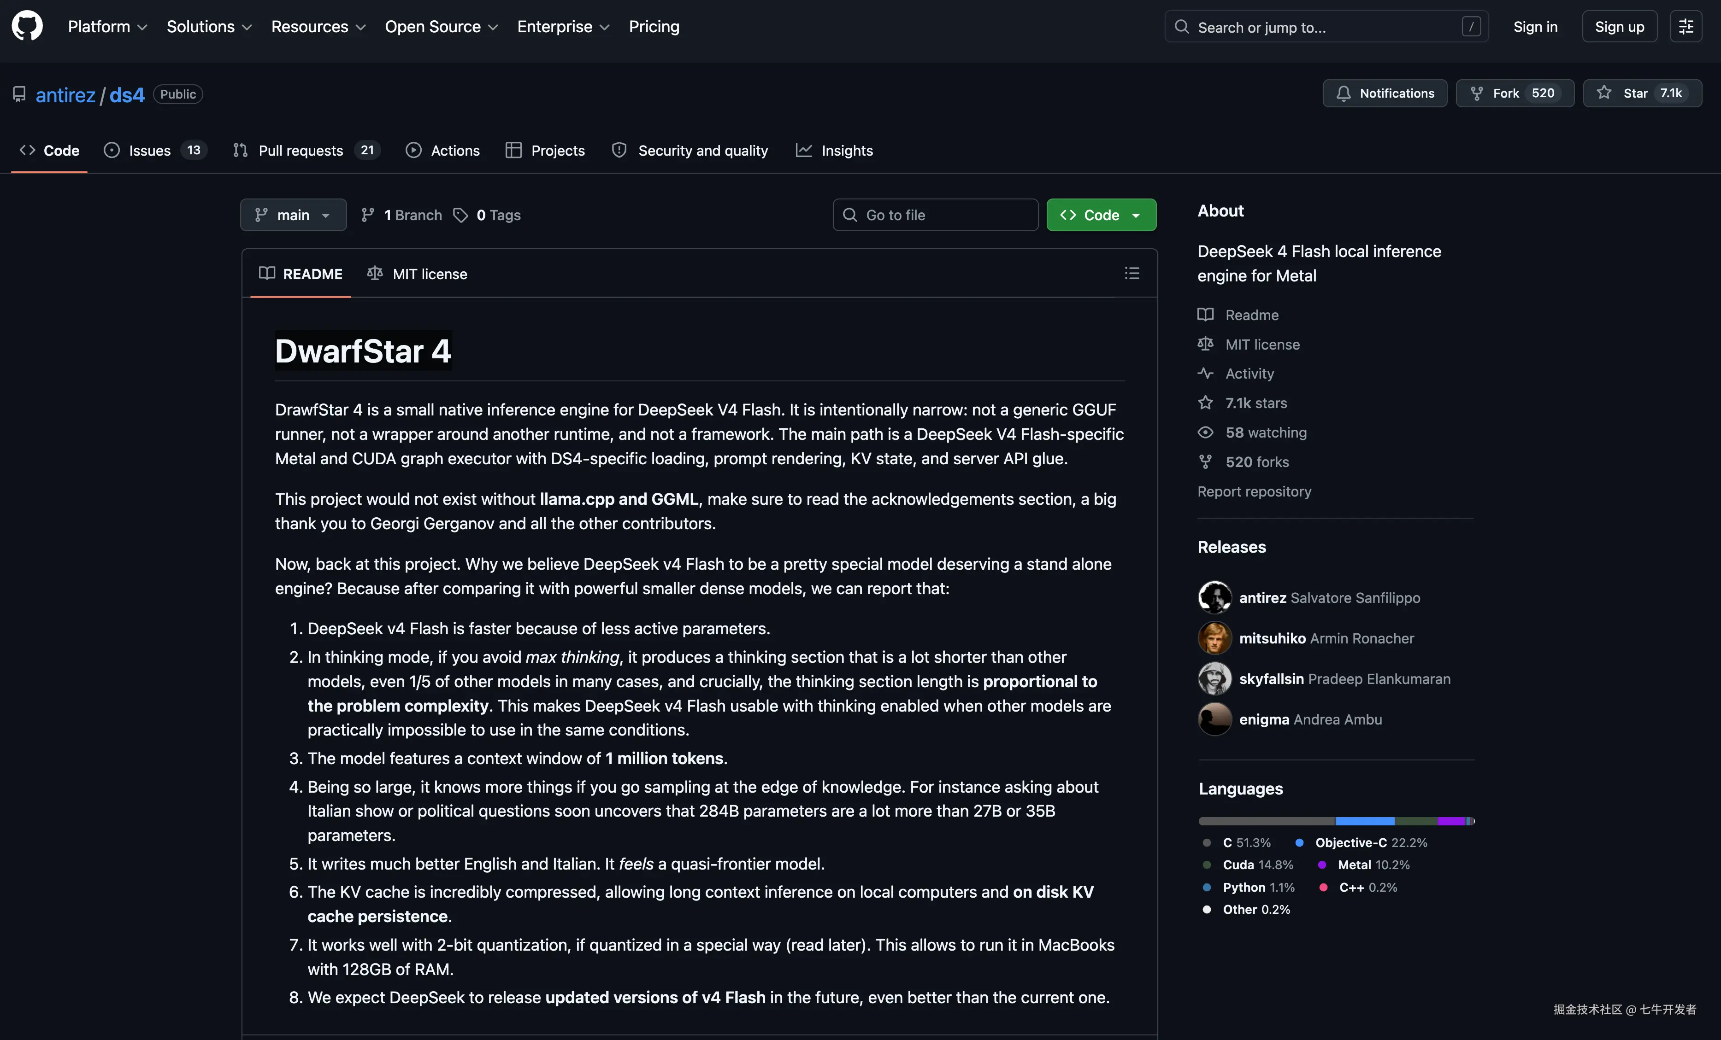Viewport: 1721px width, 1040px height.
Task: Switch to the Code tab
Action: point(50,150)
